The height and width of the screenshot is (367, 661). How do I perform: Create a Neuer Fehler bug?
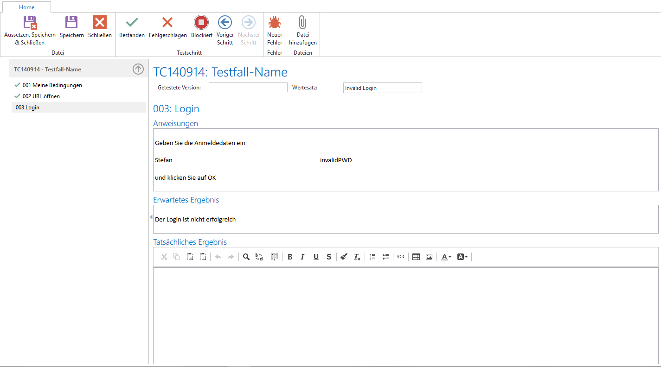click(x=275, y=22)
